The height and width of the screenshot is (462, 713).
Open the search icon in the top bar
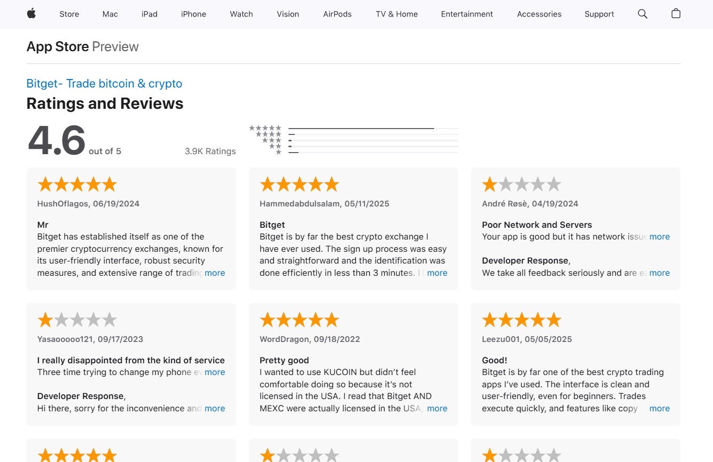tap(643, 14)
